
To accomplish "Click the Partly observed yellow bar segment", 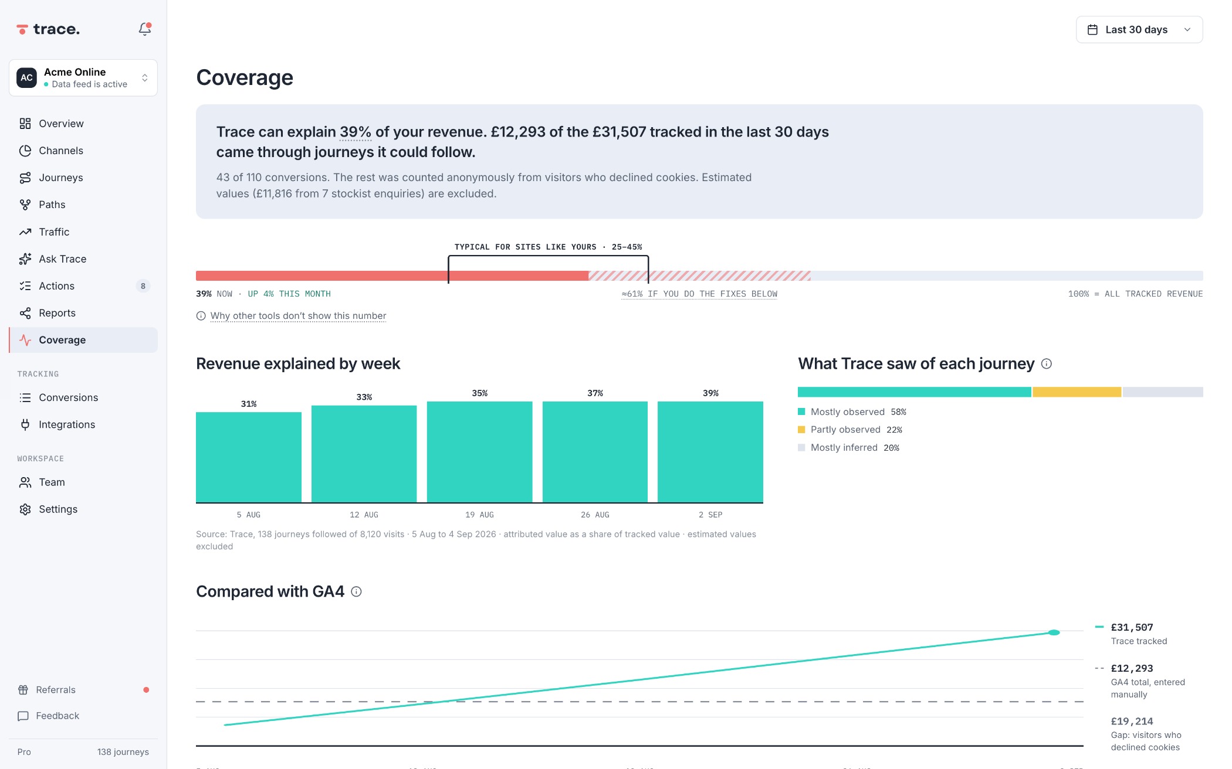I will coord(1077,392).
